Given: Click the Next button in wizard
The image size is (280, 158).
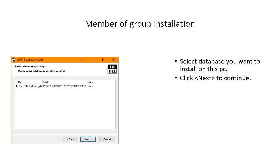Looking at the screenshot, I should [x=88, y=139].
